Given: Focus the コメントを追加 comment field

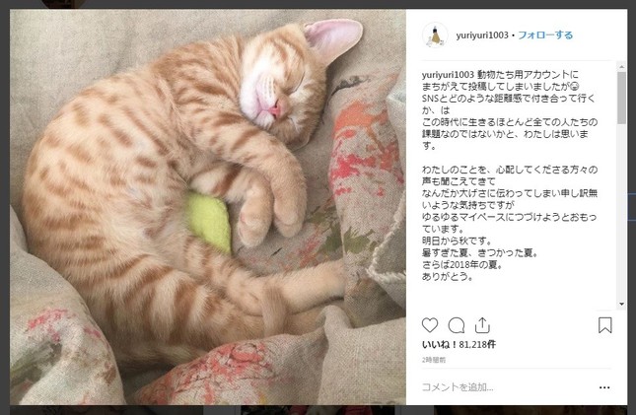Looking at the screenshot, I should click(x=507, y=387).
